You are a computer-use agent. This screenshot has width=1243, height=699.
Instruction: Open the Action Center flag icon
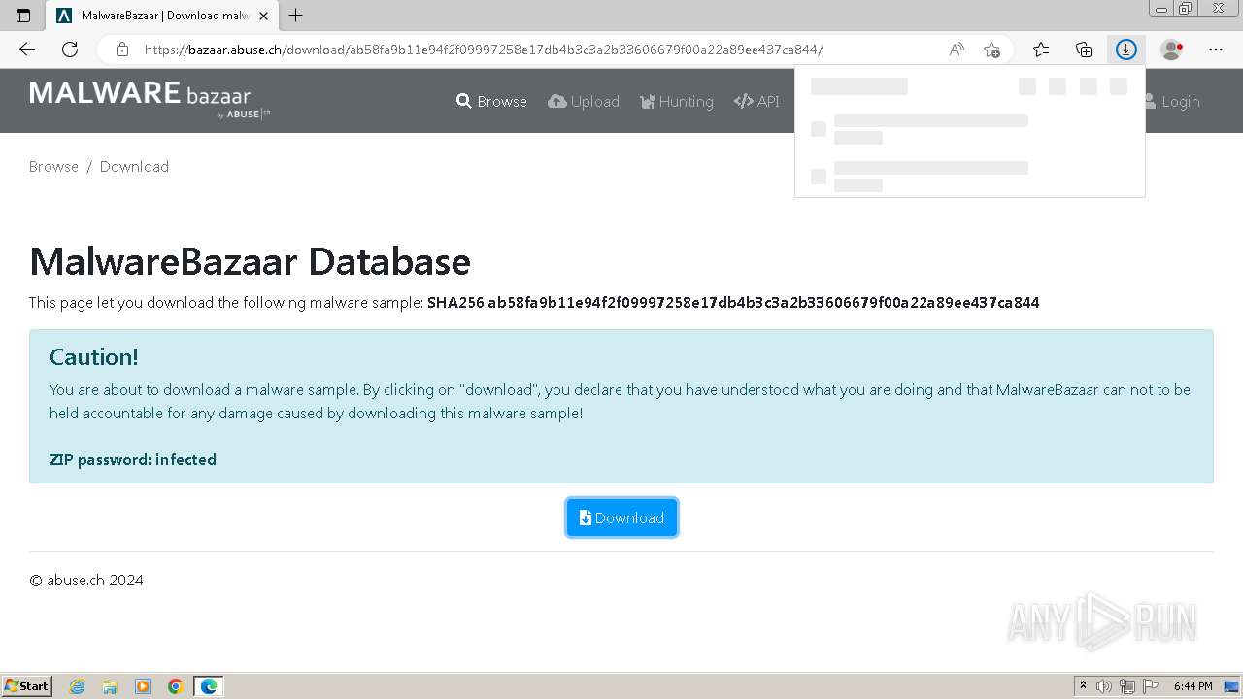coord(1151,686)
